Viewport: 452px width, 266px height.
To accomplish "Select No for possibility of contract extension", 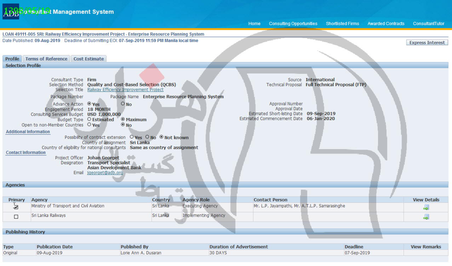I will [x=147, y=137].
